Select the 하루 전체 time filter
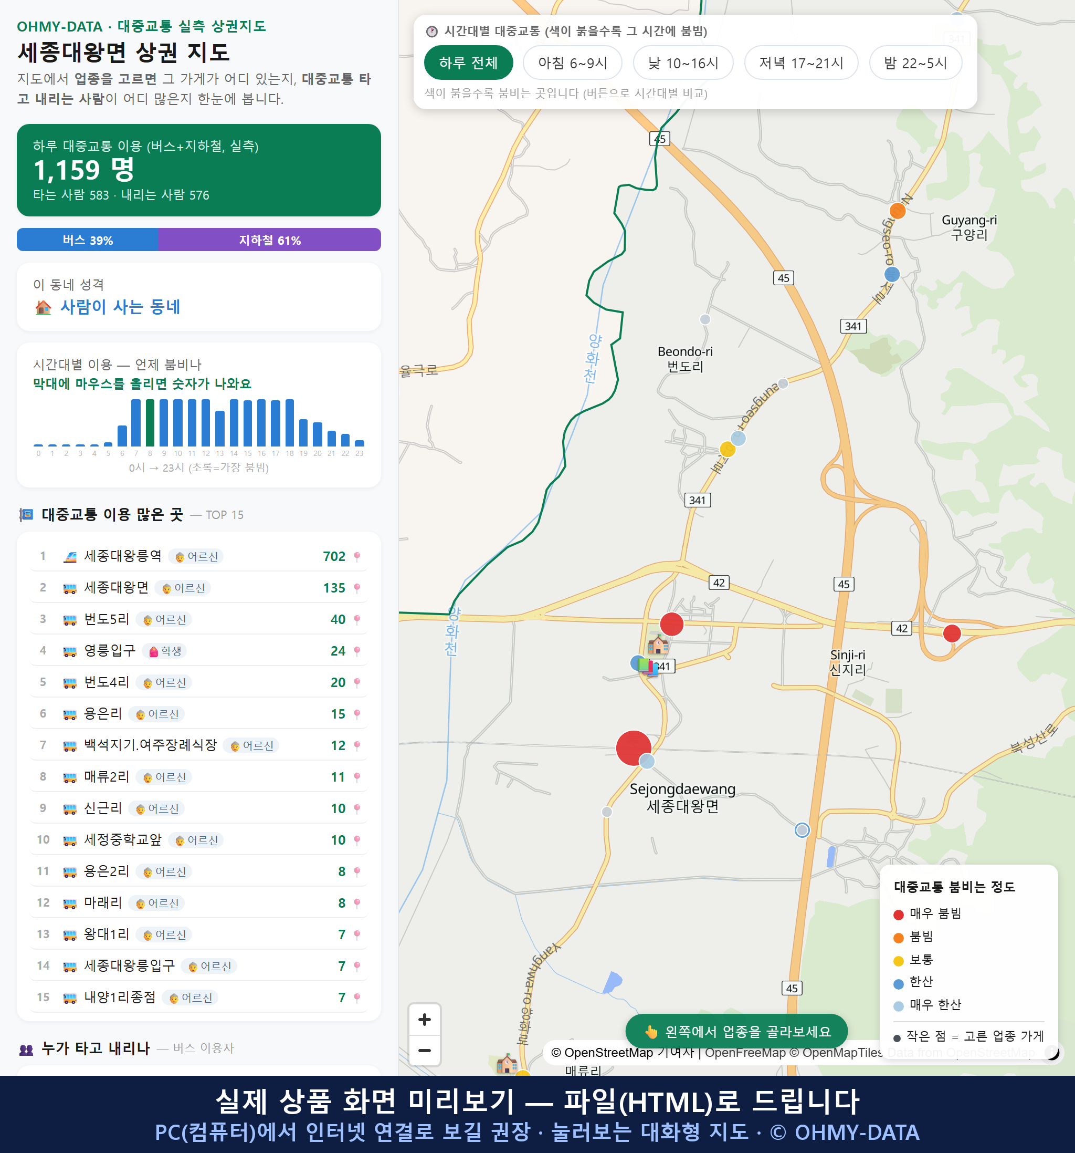Viewport: 1075px width, 1153px height. [x=468, y=63]
